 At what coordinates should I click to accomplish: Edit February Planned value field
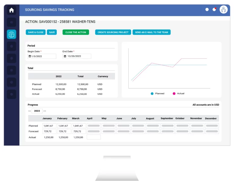tap(64, 126)
